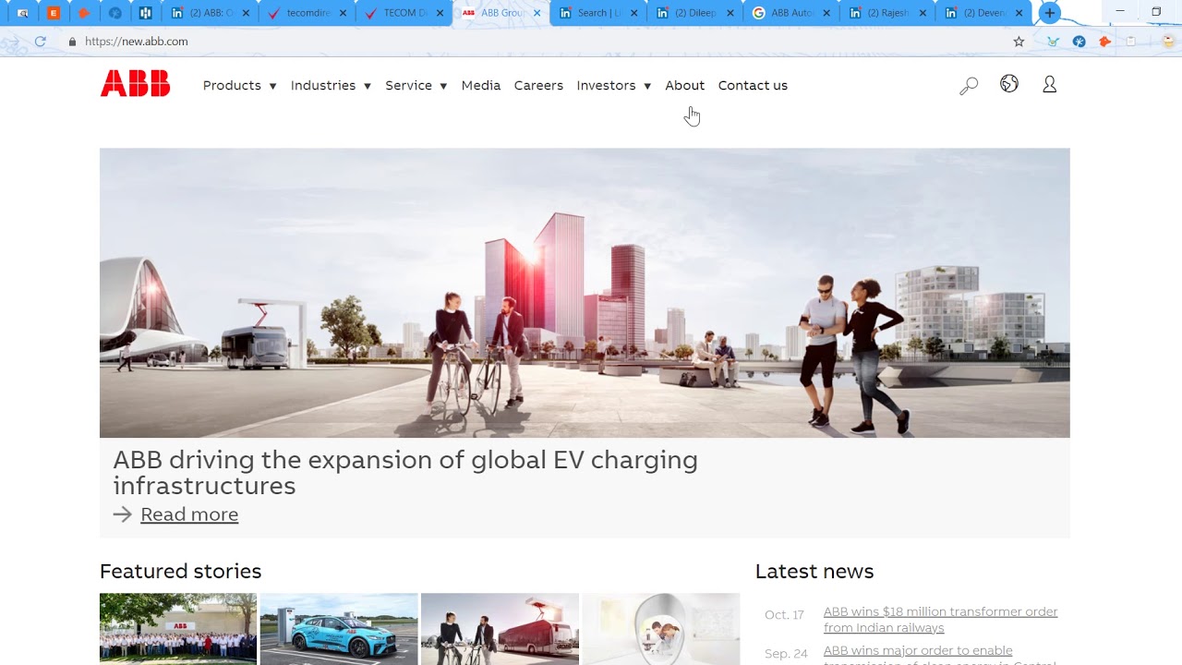Click the green bird extension icon

click(x=1053, y=42)
